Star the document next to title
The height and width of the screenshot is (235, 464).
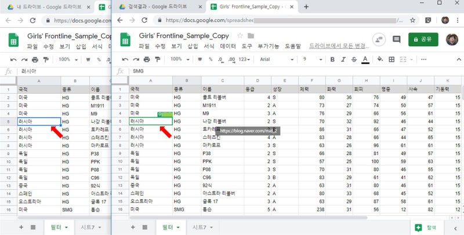coord(240,36)
